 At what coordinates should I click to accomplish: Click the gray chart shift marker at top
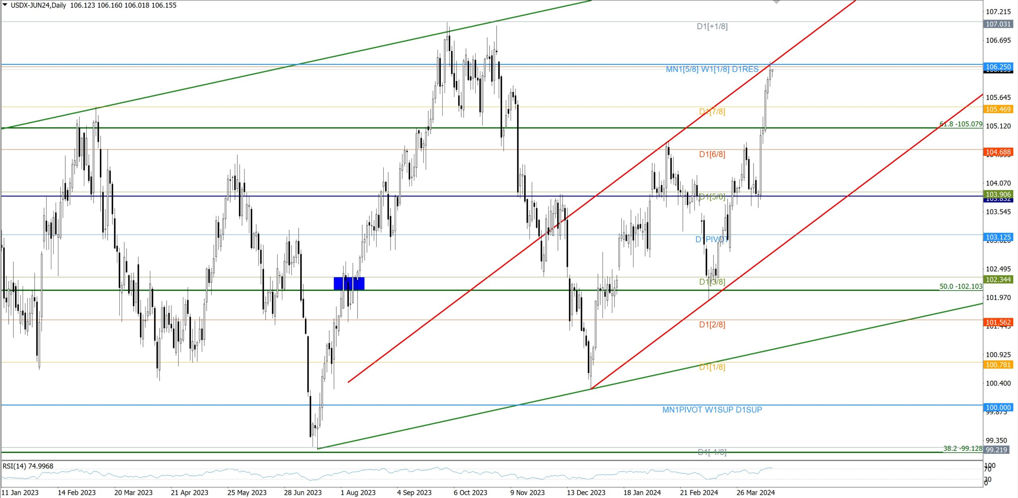tap(776, 2)
